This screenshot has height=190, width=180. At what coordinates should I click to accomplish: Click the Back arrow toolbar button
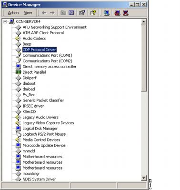[44, 13]
